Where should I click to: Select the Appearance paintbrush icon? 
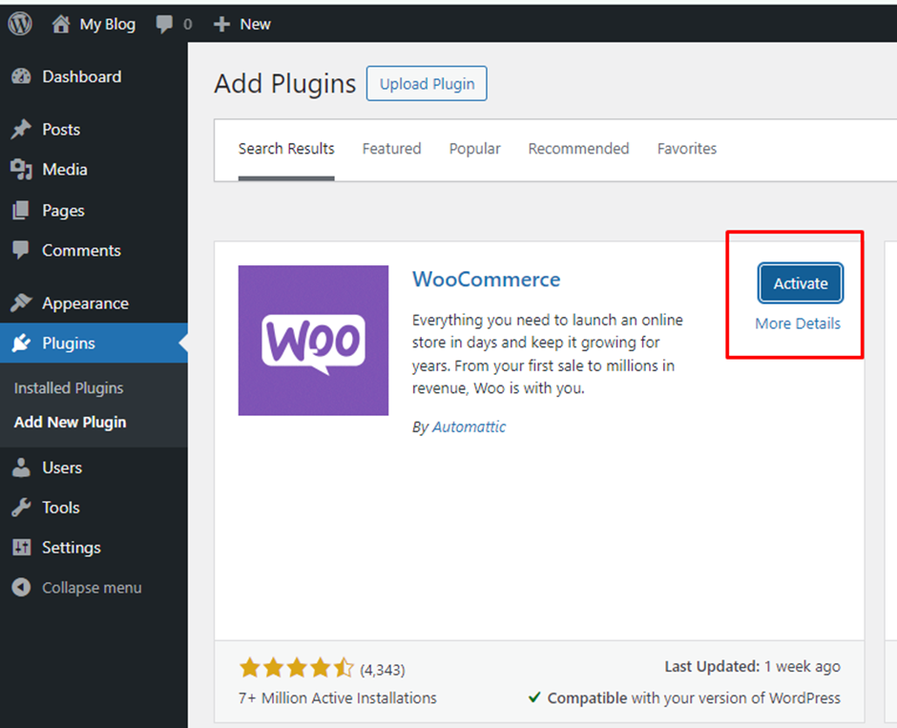click(x=22, y=302)
